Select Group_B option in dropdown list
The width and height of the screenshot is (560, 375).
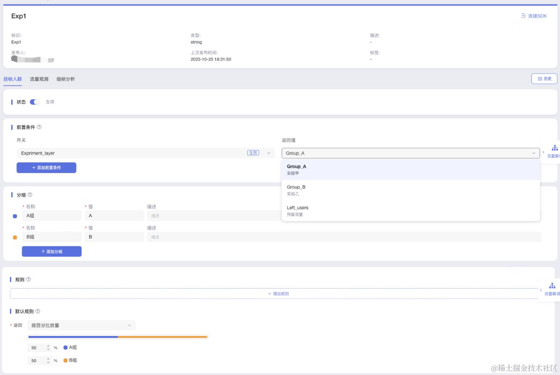(x=411, y=190)
